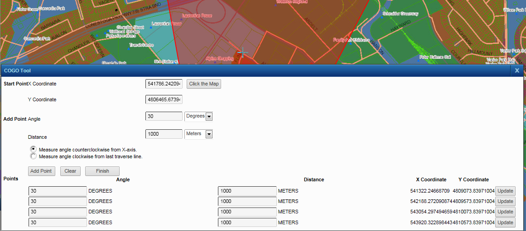Select measure angle clockwise from last traverse line
This screenshot has width=526, height=231.
[x=33, y=156]
